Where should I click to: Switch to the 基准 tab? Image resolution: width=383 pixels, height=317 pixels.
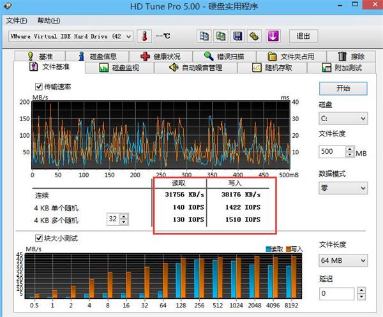[40, 56]
